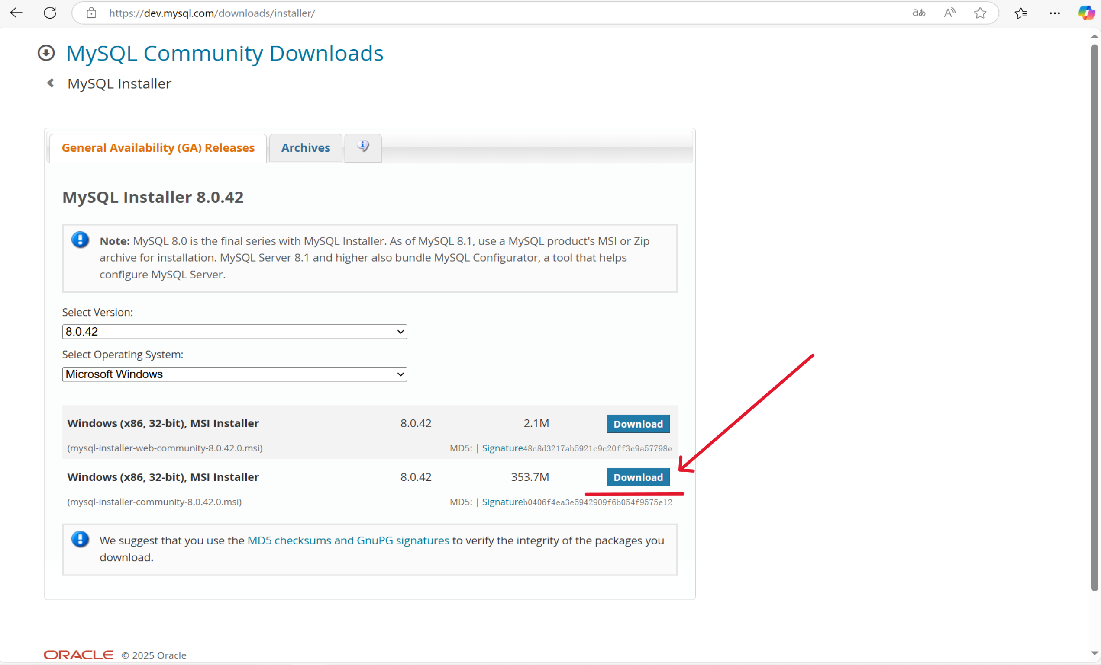
Task: Click MySQL Installer back chevron
Action: pos(51,83)
